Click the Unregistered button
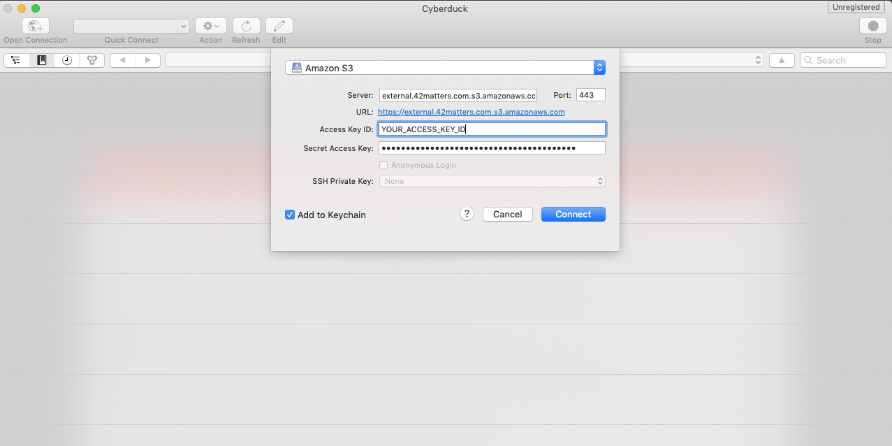Viewport: 892px width, 446px height. 856,7
